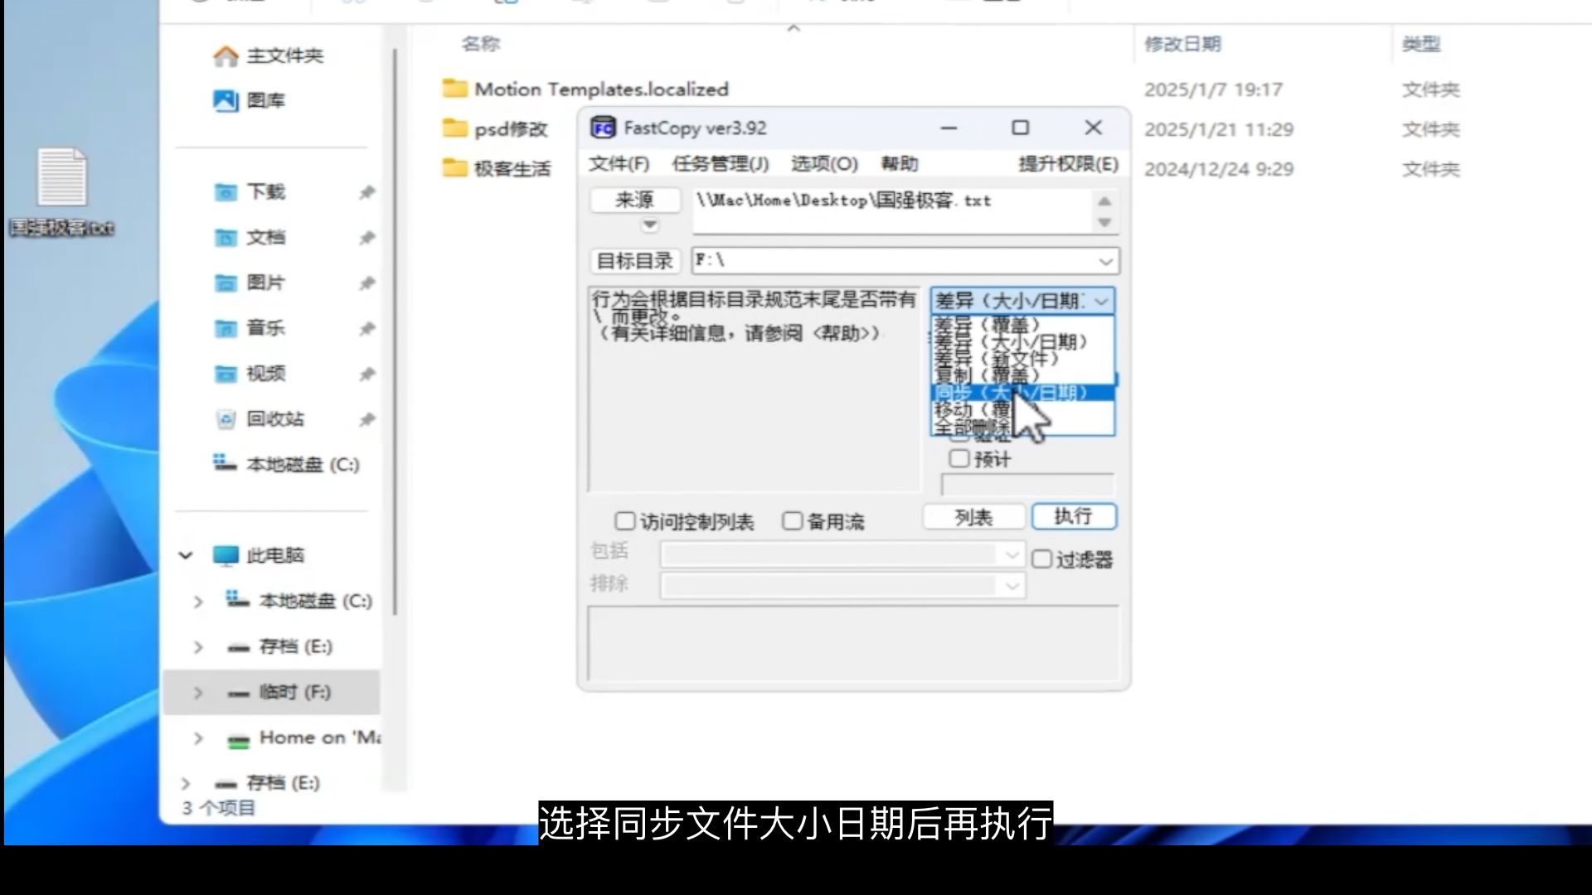Click pin icon beside 音乐
This screenshot has width=1592, height=895.
[366, 329]
